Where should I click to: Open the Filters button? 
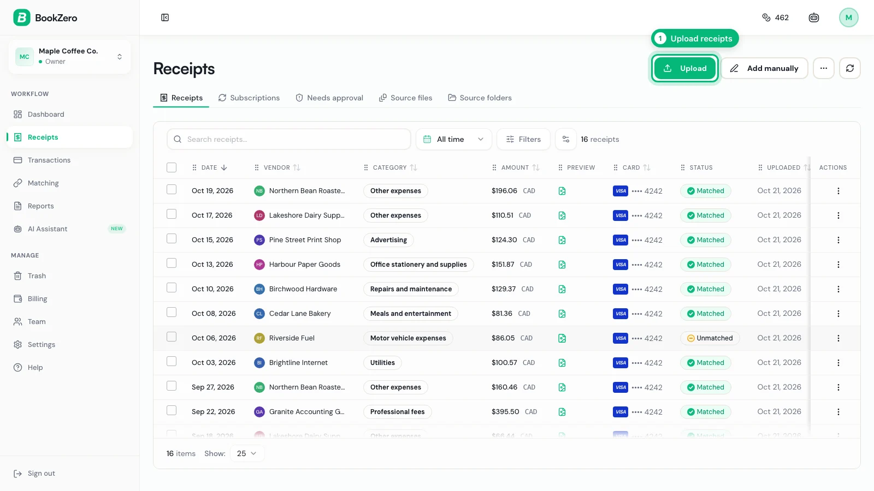point(523,139)
